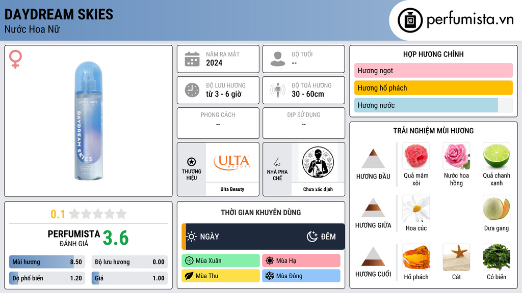The image size is (522, 293).
Task: Click the star badge icon above Thương hiệu
Action: tap(192, 162)
